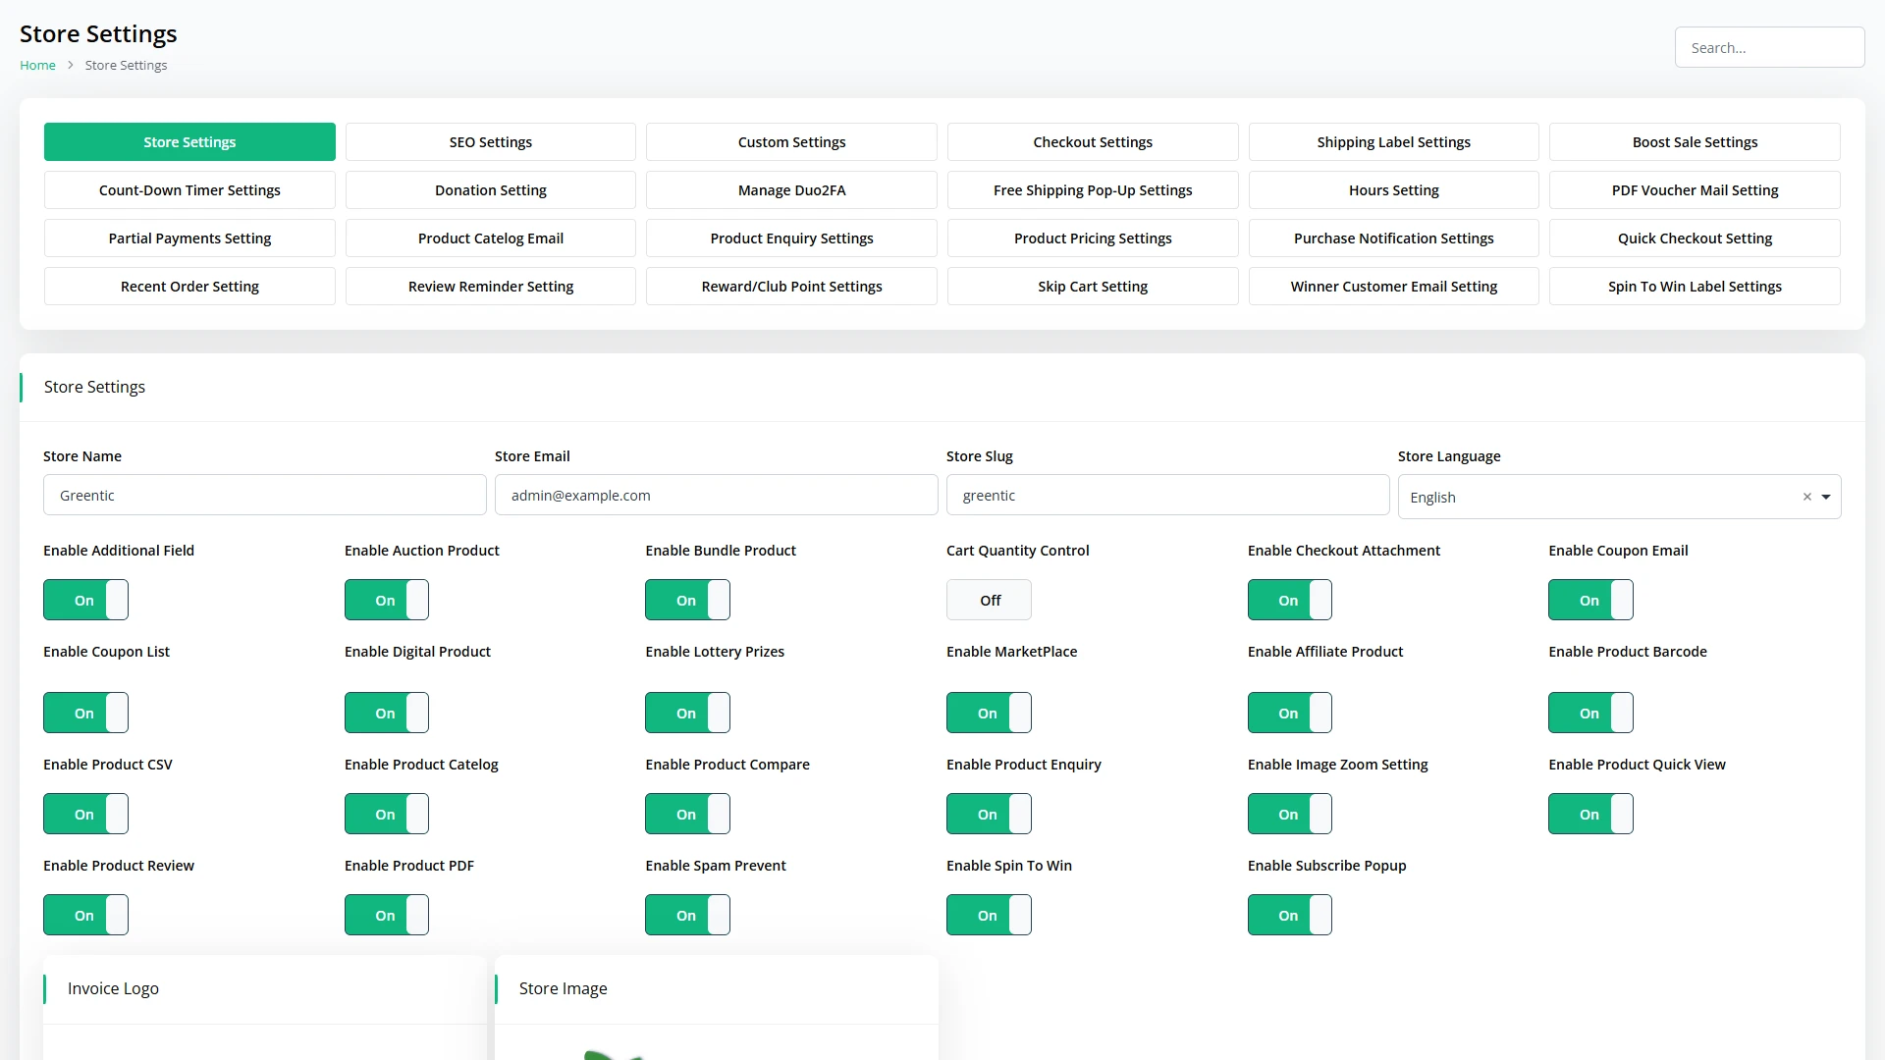Open Recent Order Setting tab

point(189,287)
